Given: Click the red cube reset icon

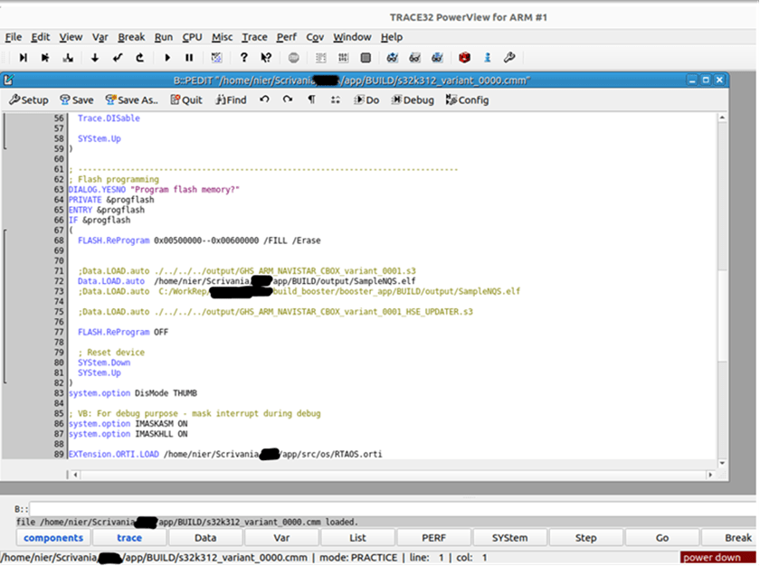Looking at the screenshot, I should [464, 58].
